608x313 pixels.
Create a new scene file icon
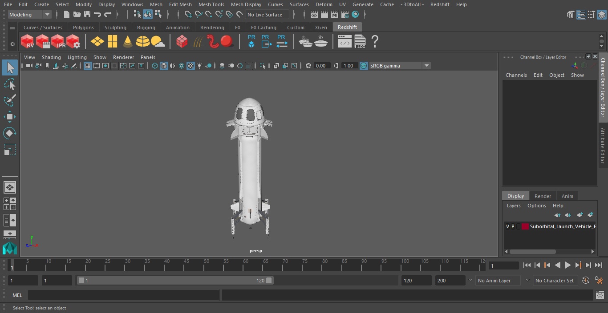point(66,15)
